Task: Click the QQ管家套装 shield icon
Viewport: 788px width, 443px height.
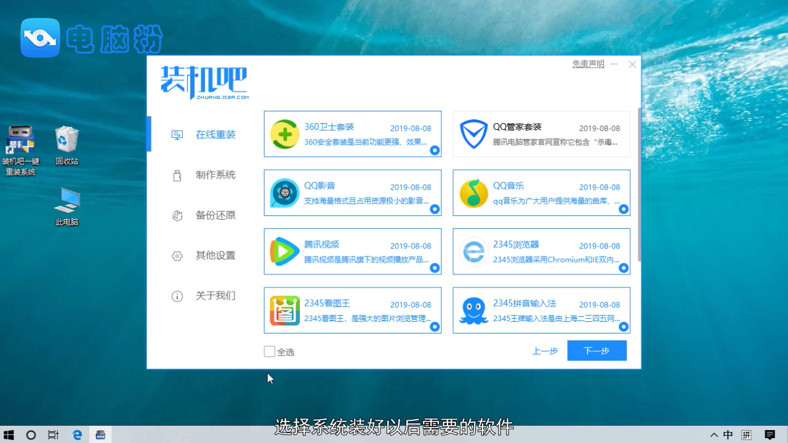Action: pos(474,134)
